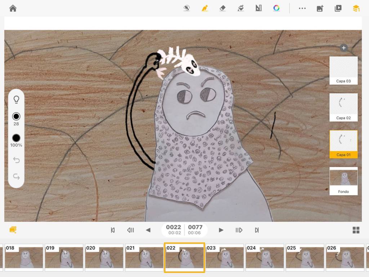
Task: Undo the last stroke
Action: 16,160
